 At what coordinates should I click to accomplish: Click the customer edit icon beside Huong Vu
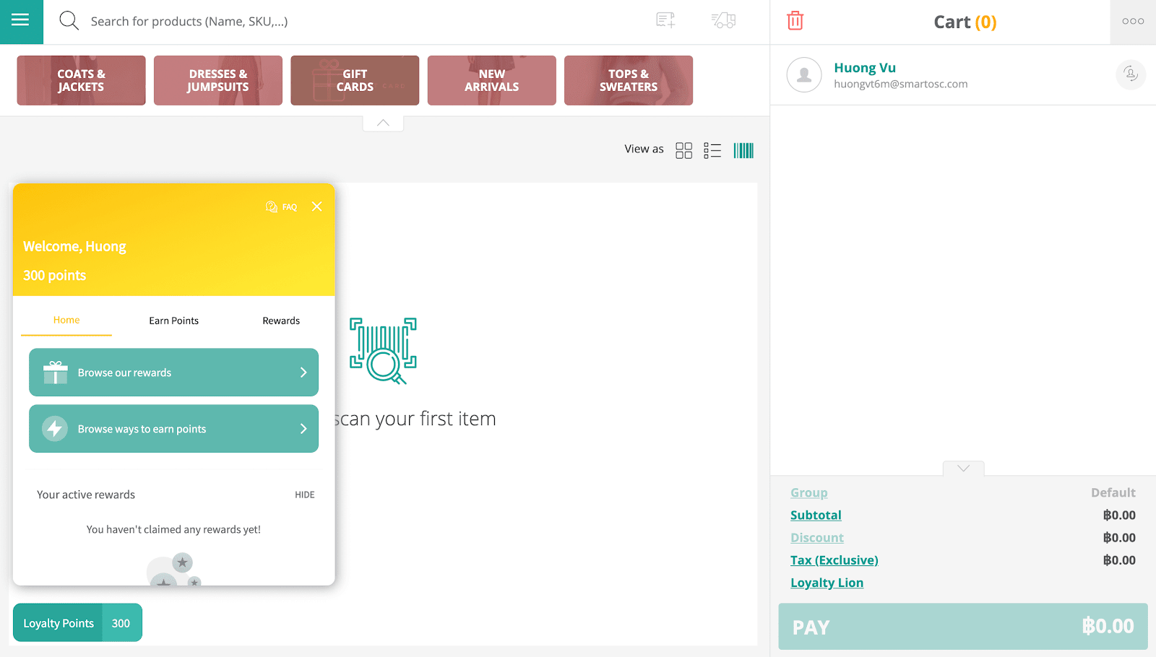pos(1130,74)
